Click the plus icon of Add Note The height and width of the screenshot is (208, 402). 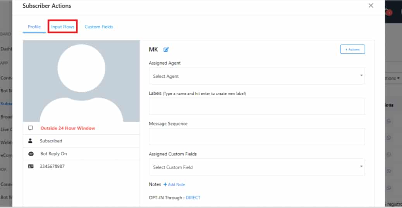pos(165,184)
